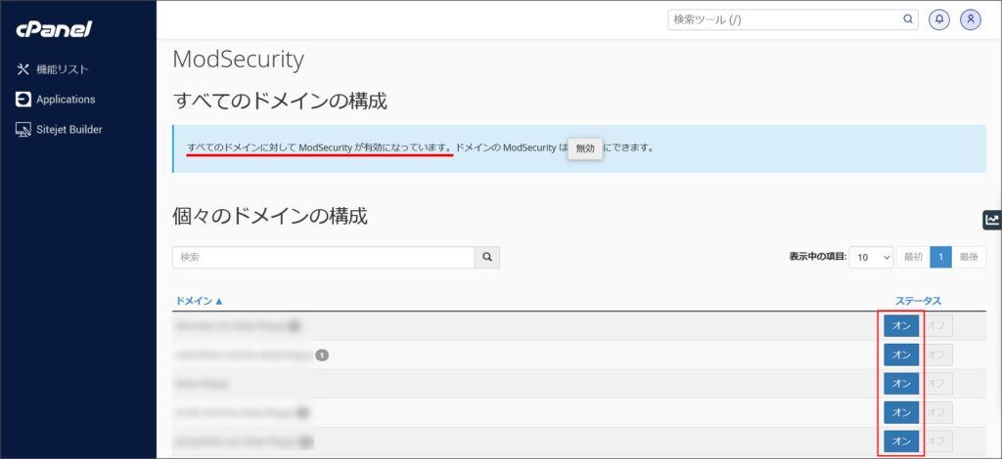
Task: Click the magnifier icon in the top search bar
Action: tap(907, 20)
